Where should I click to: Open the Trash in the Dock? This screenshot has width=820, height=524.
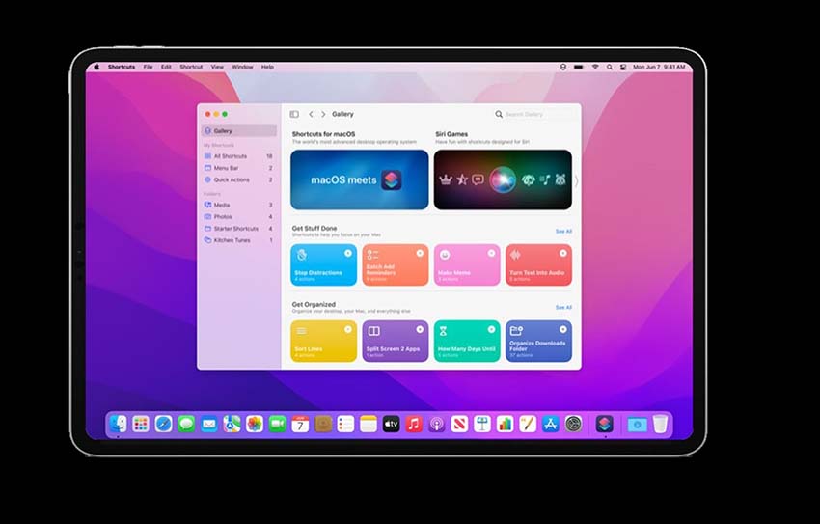coord(661,424)
